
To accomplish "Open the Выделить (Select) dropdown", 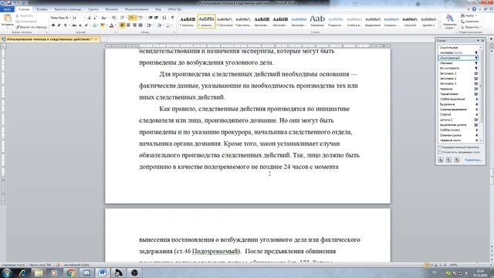I will [470, 27].
